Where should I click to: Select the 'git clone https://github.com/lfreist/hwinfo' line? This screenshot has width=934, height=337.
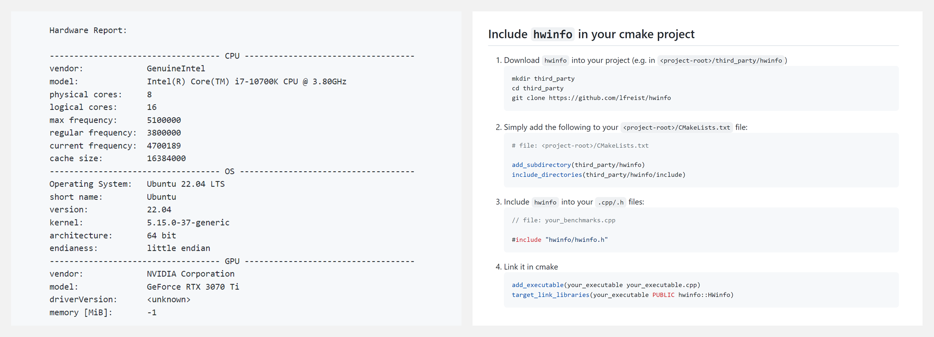tap(591, 98)
